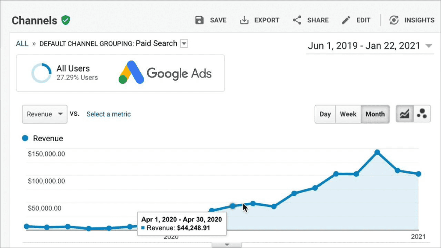Open the Paid Search channel grouping dropdown
The height and width of the screenshot is (248, 441).
184,43
